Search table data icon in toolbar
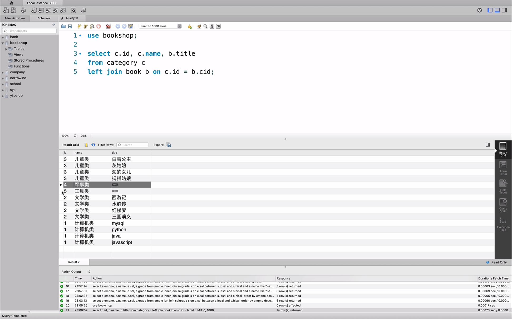Image resolution: width=512 pixels, height=319 pixels. (73, 10)
